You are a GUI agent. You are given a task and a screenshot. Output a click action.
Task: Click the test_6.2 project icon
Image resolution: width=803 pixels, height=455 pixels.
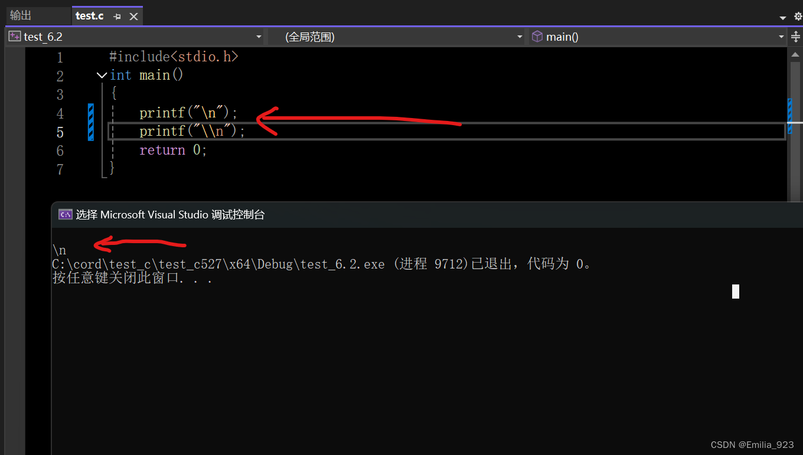coord(15,37)
